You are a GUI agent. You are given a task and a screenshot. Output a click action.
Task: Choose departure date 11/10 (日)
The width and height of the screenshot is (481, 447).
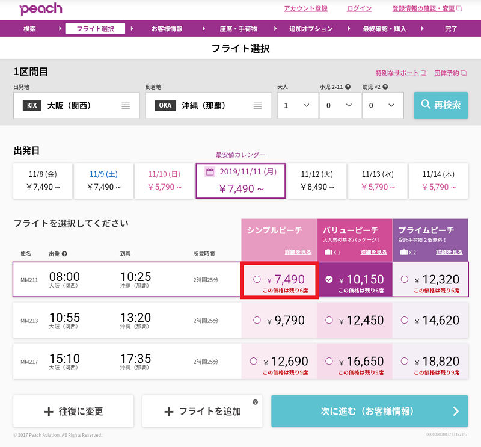coord(164,181)
